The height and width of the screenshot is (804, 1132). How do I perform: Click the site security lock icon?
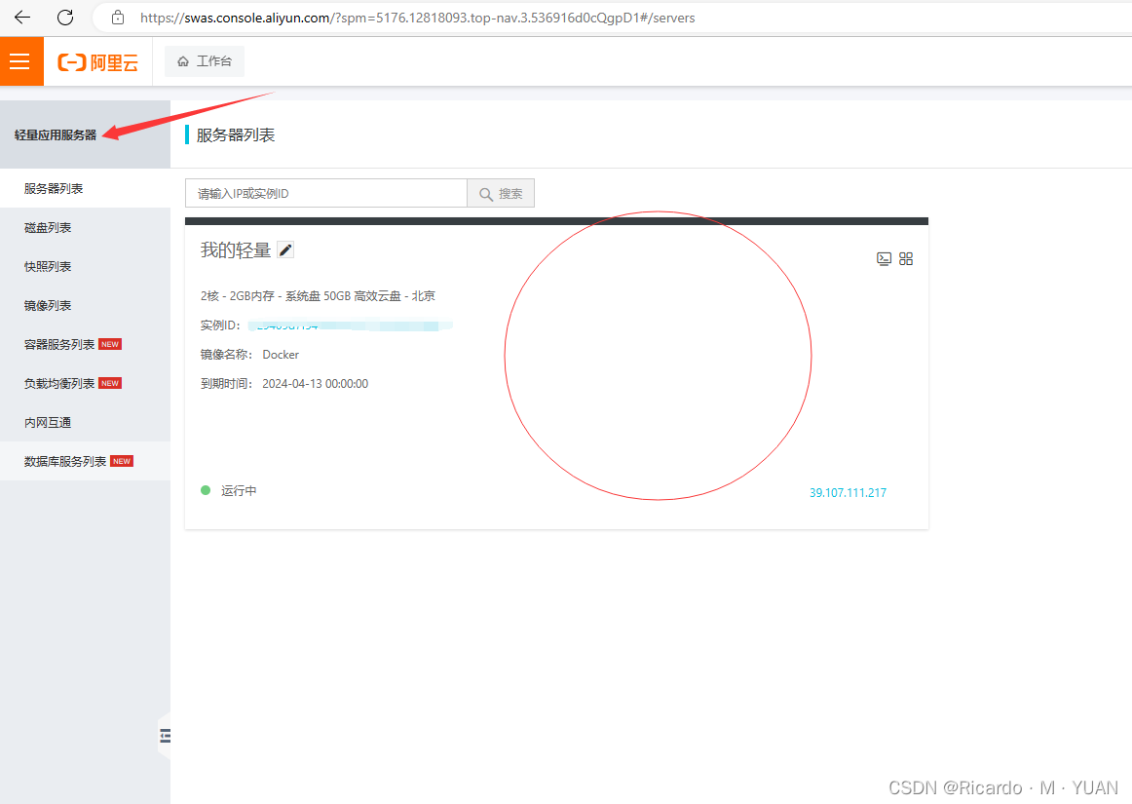click(117, 17)
